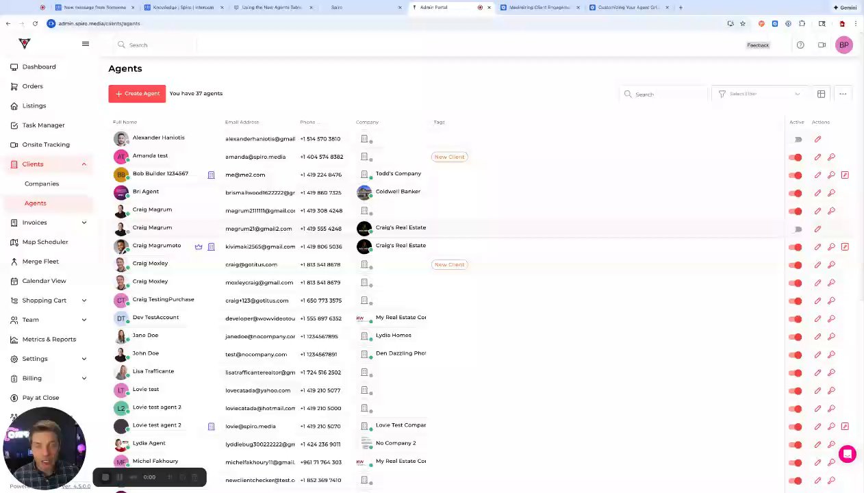Bookmark page with browser star icon
This screenshot has height=493, width=864.
point(742,23)
